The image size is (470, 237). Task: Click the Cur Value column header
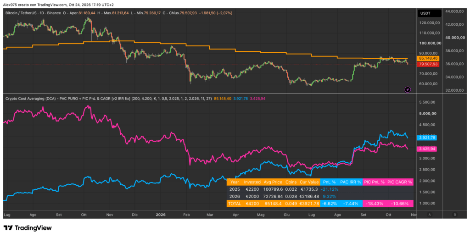pyautogui.click(x=309, y=182)
